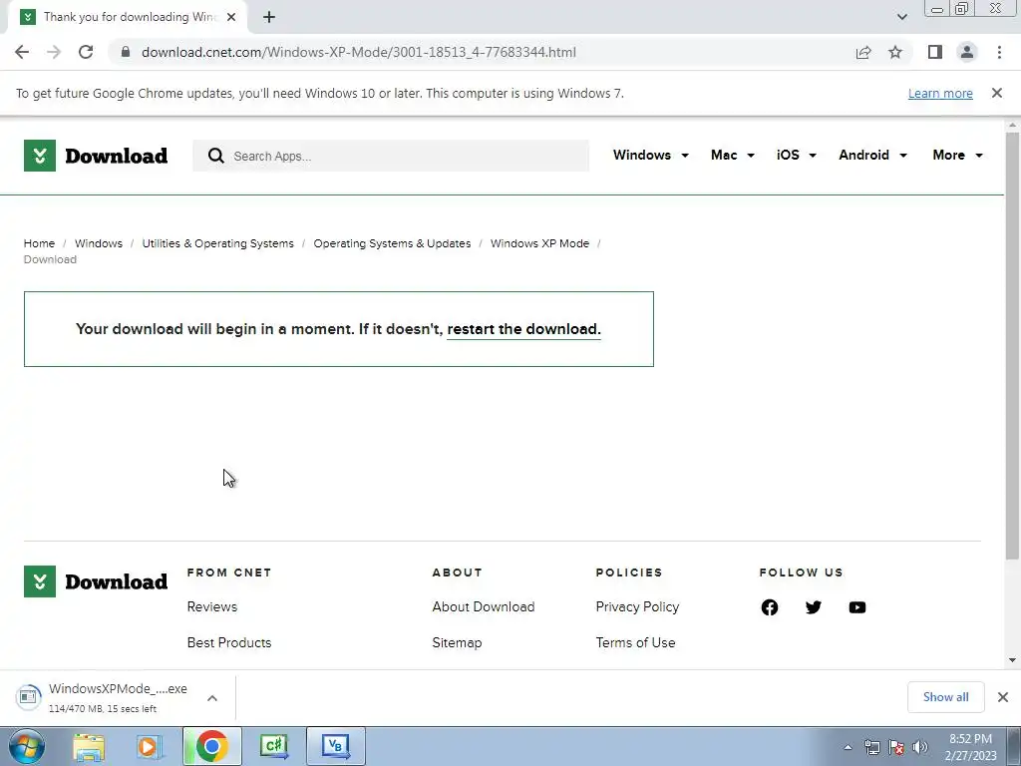Screen dimensions: 1021x766
Task: View site security lock info
Action: tap(126, 52)
